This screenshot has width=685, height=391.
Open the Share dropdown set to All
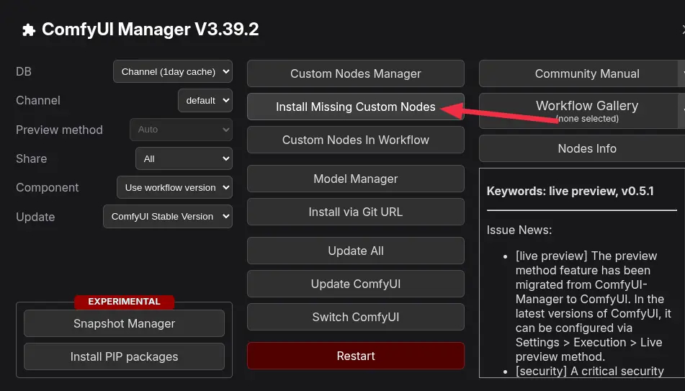(x=184, y=158)
